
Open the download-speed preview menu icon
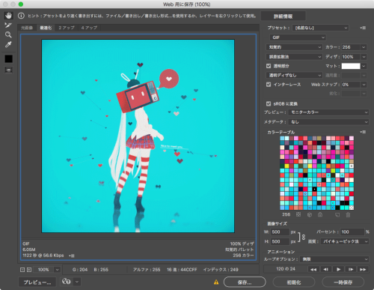pos(72,256)
